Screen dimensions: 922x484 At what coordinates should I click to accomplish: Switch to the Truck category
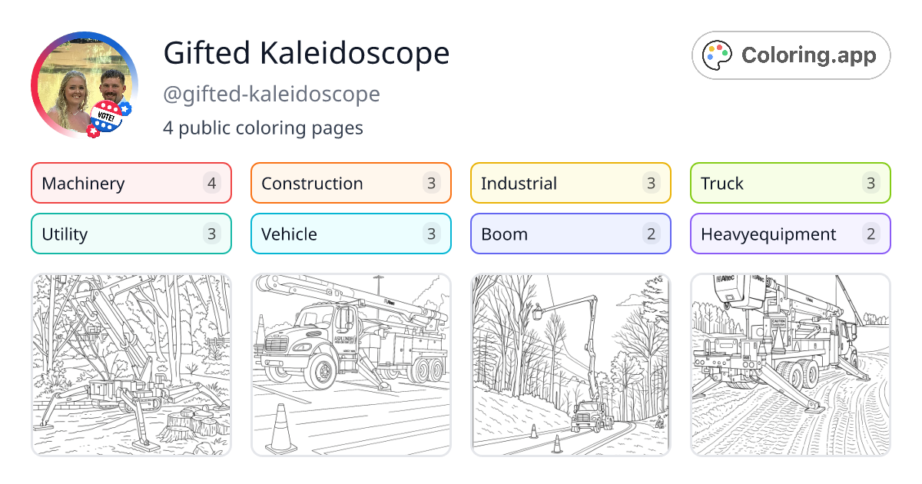point(790,183)
